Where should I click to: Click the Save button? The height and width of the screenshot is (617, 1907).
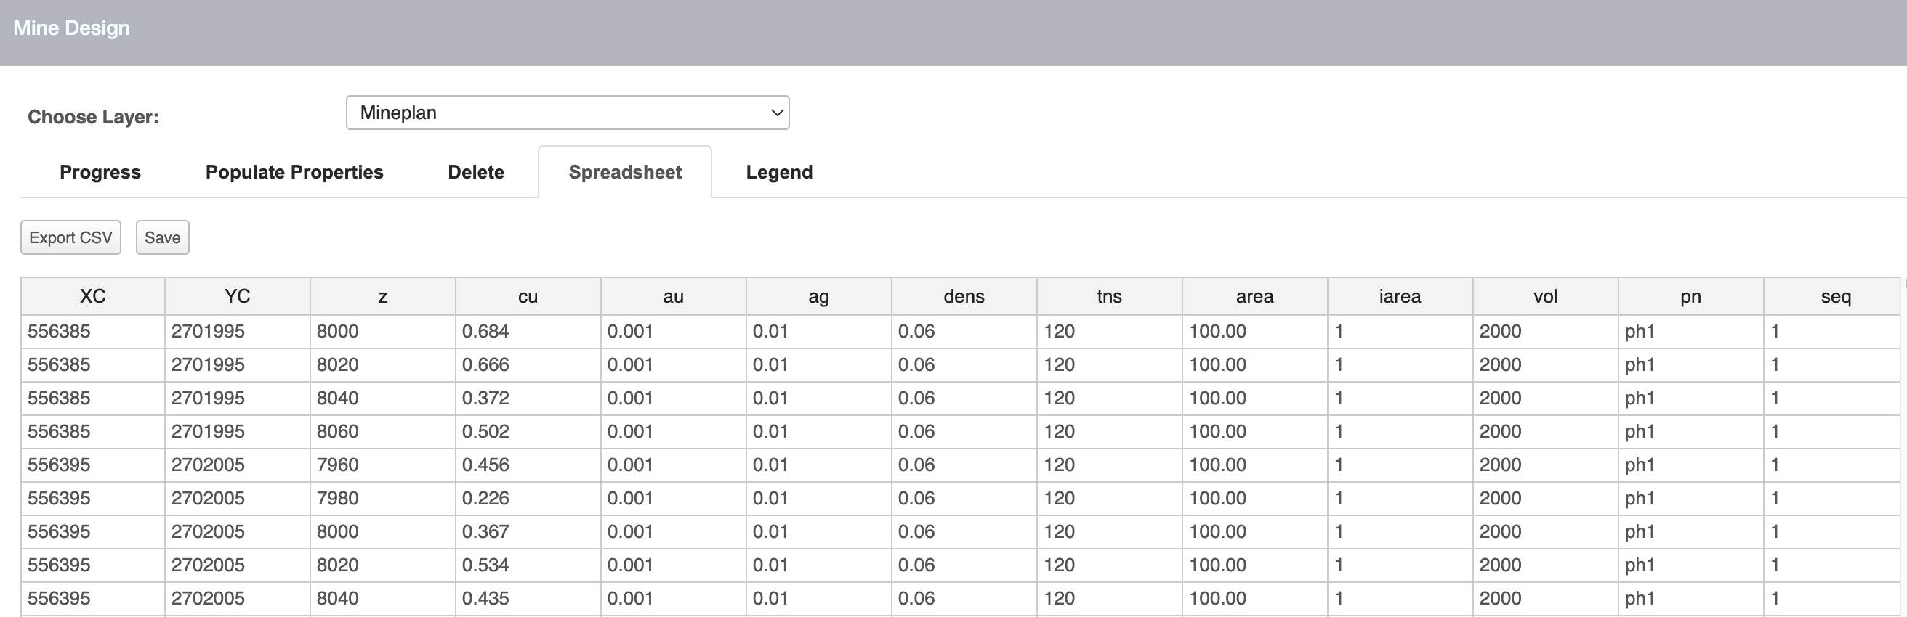162,237
